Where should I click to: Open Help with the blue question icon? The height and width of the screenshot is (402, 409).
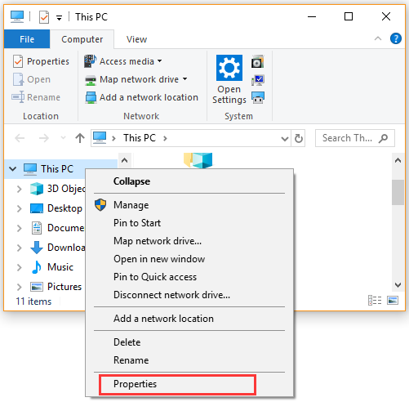click(396, 38)
